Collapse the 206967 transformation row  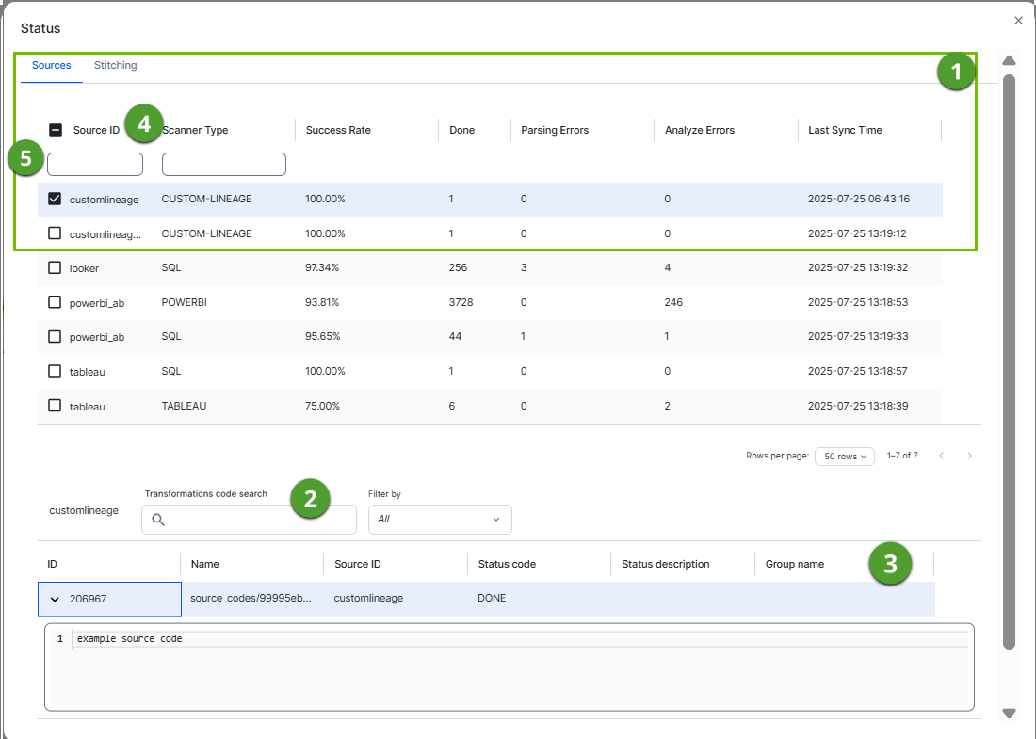tap(55, 599)
